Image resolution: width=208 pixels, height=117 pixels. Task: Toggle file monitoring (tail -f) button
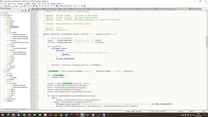[71, 6]
